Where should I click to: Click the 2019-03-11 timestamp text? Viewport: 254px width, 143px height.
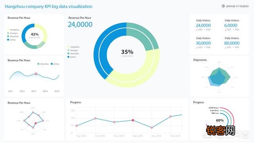click(237, 6)
